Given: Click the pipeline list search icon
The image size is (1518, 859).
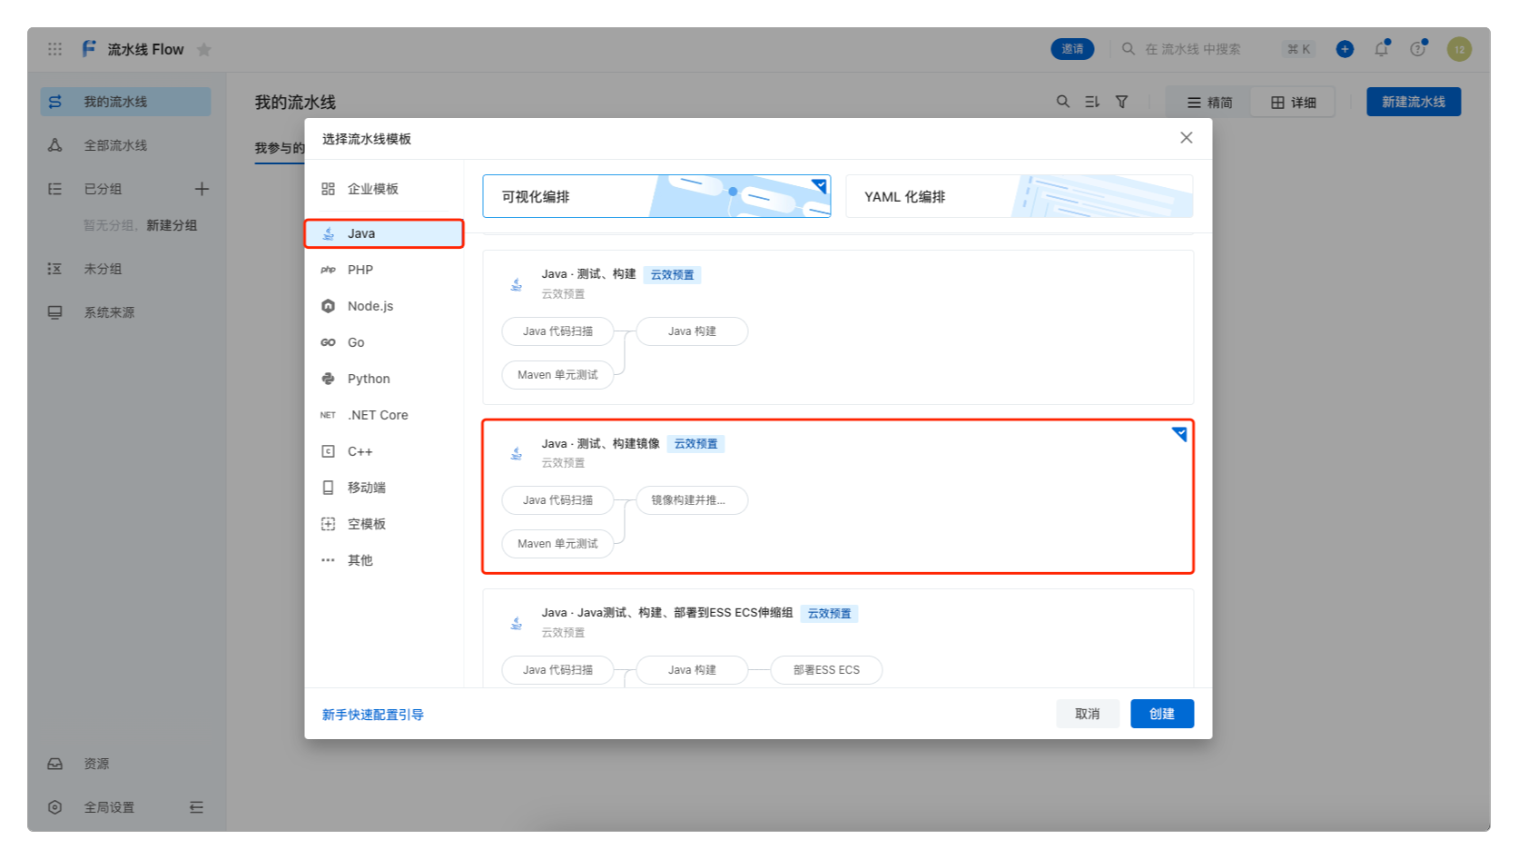Looking at the screenshot, I should pyautogui.click(x=1063, y=102).
